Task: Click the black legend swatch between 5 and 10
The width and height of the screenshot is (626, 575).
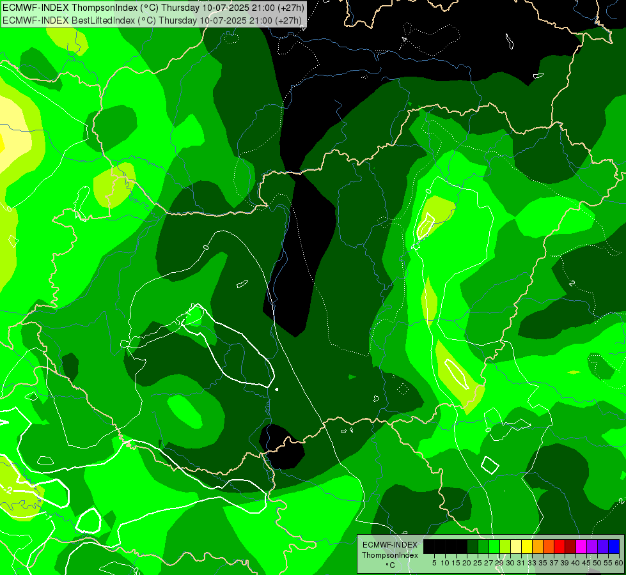Action: click(x=440, y=547)
